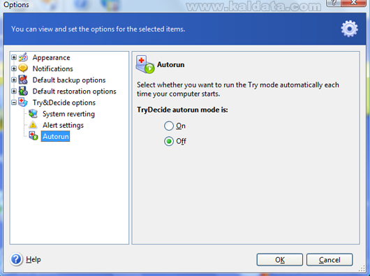Open System reverting settings
The width and height of the screenshot is (370, 276).
(x=68, y=114)
